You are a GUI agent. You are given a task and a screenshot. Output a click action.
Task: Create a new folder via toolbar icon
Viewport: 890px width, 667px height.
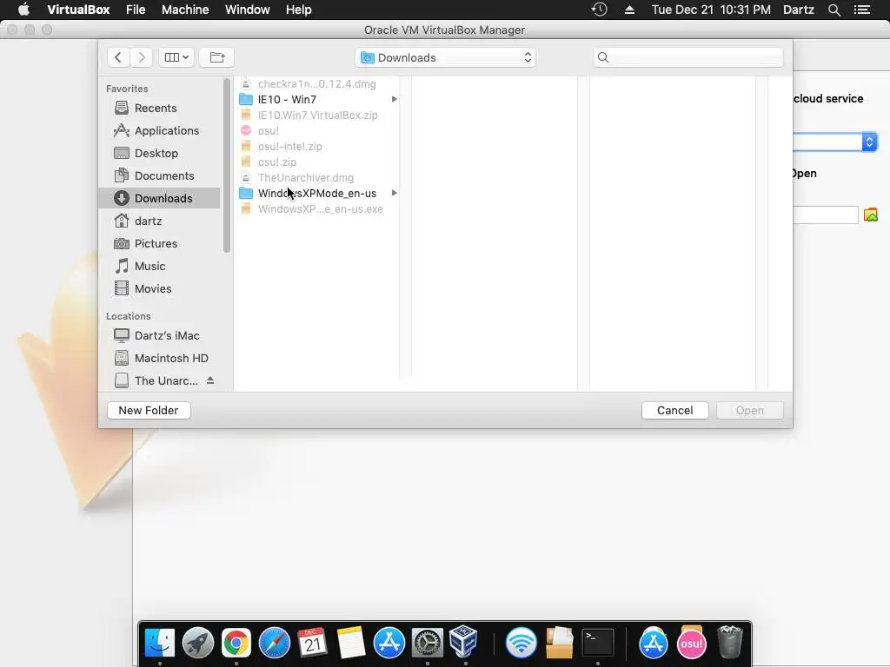[216, 57]
